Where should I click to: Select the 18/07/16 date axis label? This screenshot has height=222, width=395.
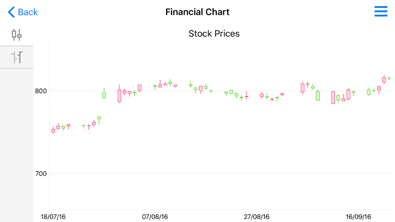pyautogui.click(x=53, y=217)
